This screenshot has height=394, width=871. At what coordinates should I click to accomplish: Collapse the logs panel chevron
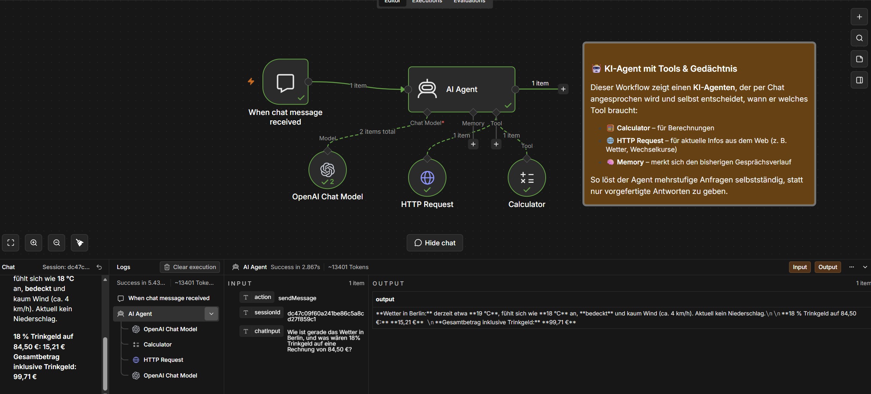[865, 267]
